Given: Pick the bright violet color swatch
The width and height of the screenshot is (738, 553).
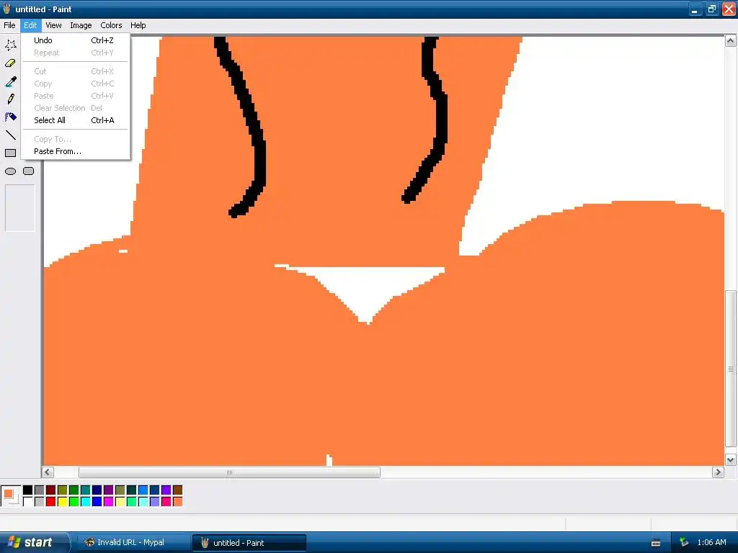Looking at the screenshot, I should (166, 490).
